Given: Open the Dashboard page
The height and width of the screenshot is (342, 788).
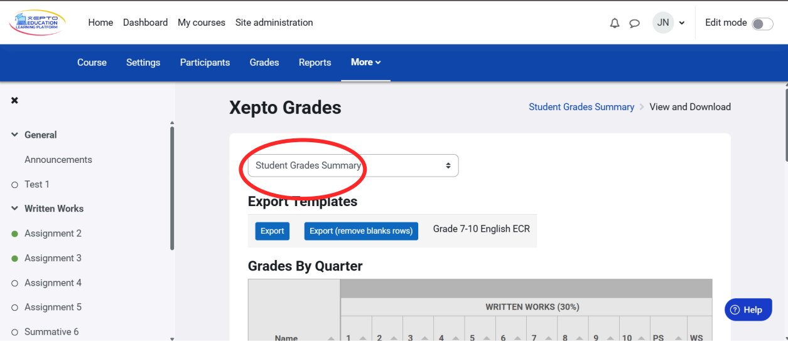Looking at the screenshot, I should click(x=145, y=23).
